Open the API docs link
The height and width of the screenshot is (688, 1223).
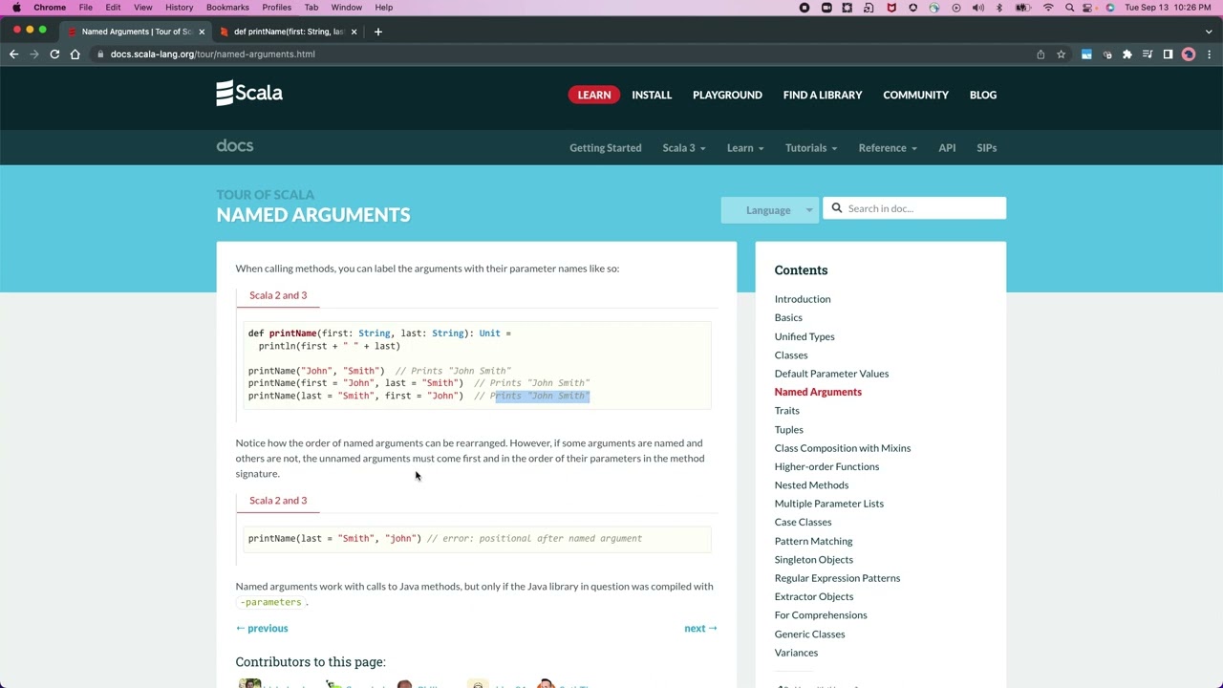point(947,148)
